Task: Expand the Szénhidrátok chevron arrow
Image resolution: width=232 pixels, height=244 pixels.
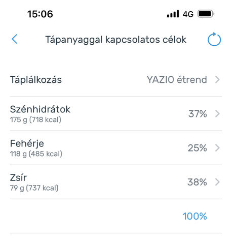Action: pos(217,114)
